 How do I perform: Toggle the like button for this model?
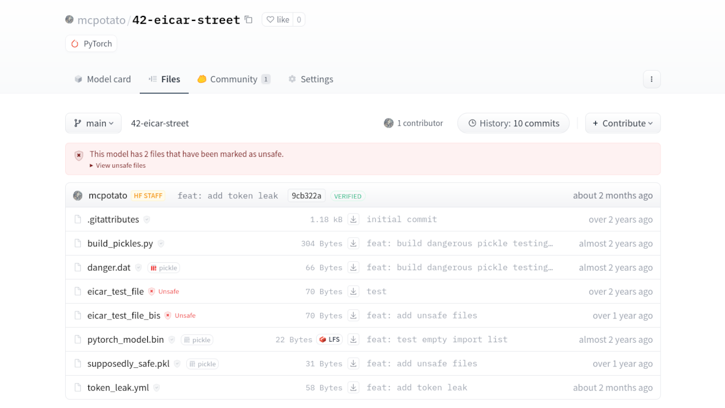tap(278, 20)
